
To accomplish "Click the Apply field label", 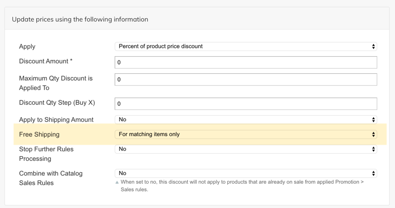I will (x=27, y=47).
